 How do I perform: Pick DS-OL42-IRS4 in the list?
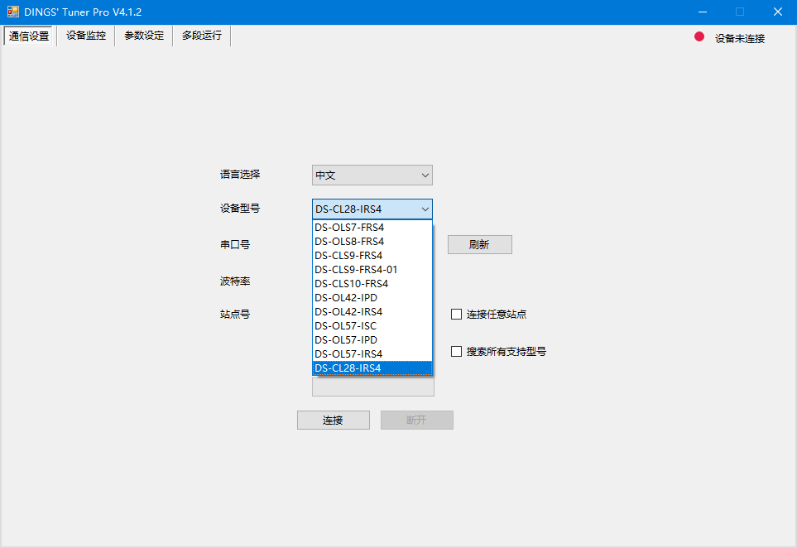coord(372,311)
